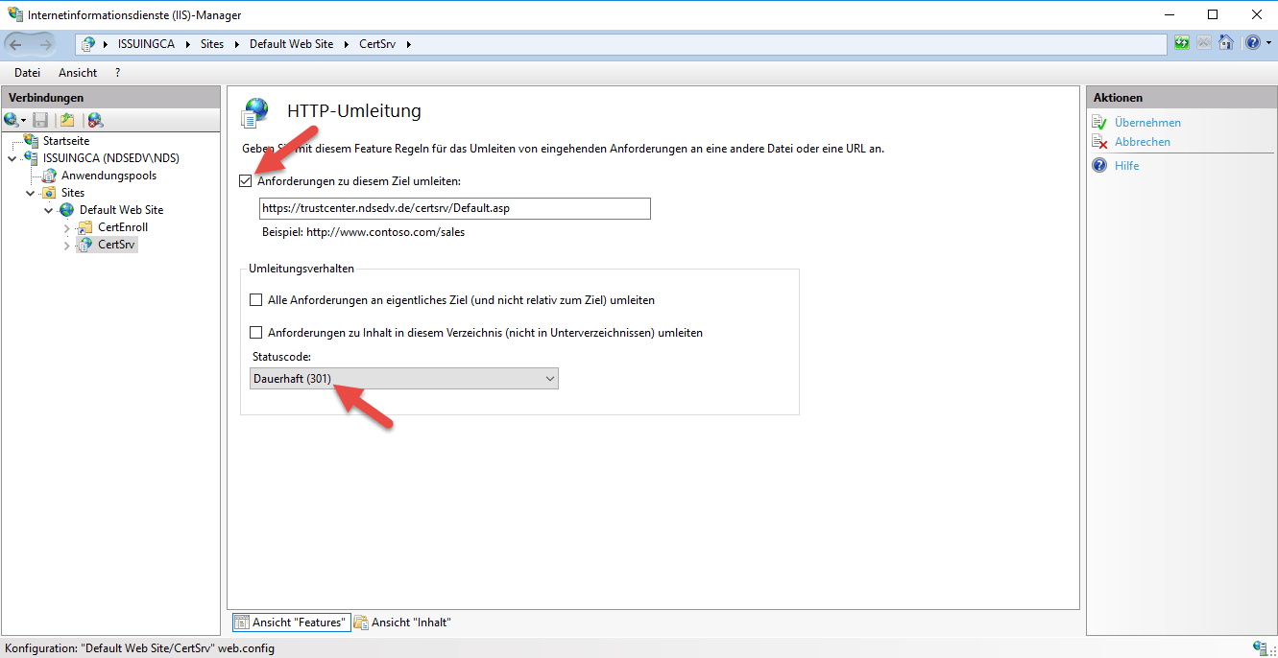
Task: Uncheck 'Anforderungen zu diesem Ziel umleiten'
Action: pyautogui.click(x=247, y=181)
